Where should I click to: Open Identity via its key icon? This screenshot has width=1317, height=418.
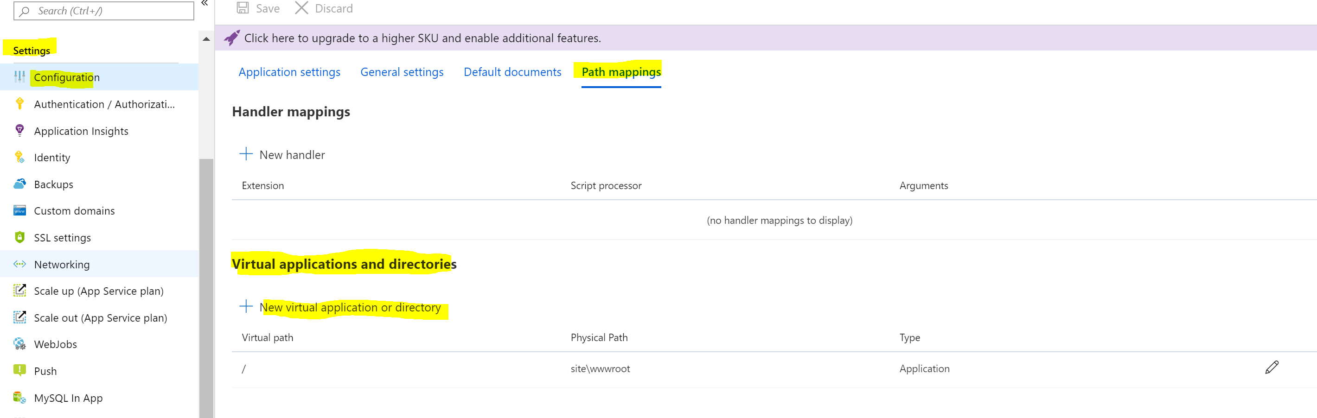pyautogui.click(x=19, y=158)
